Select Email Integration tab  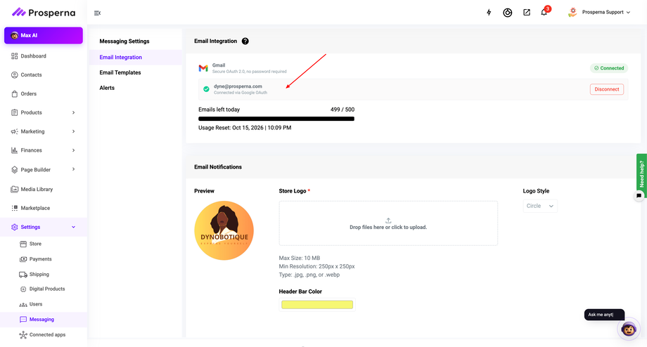[x=135, y=58]
